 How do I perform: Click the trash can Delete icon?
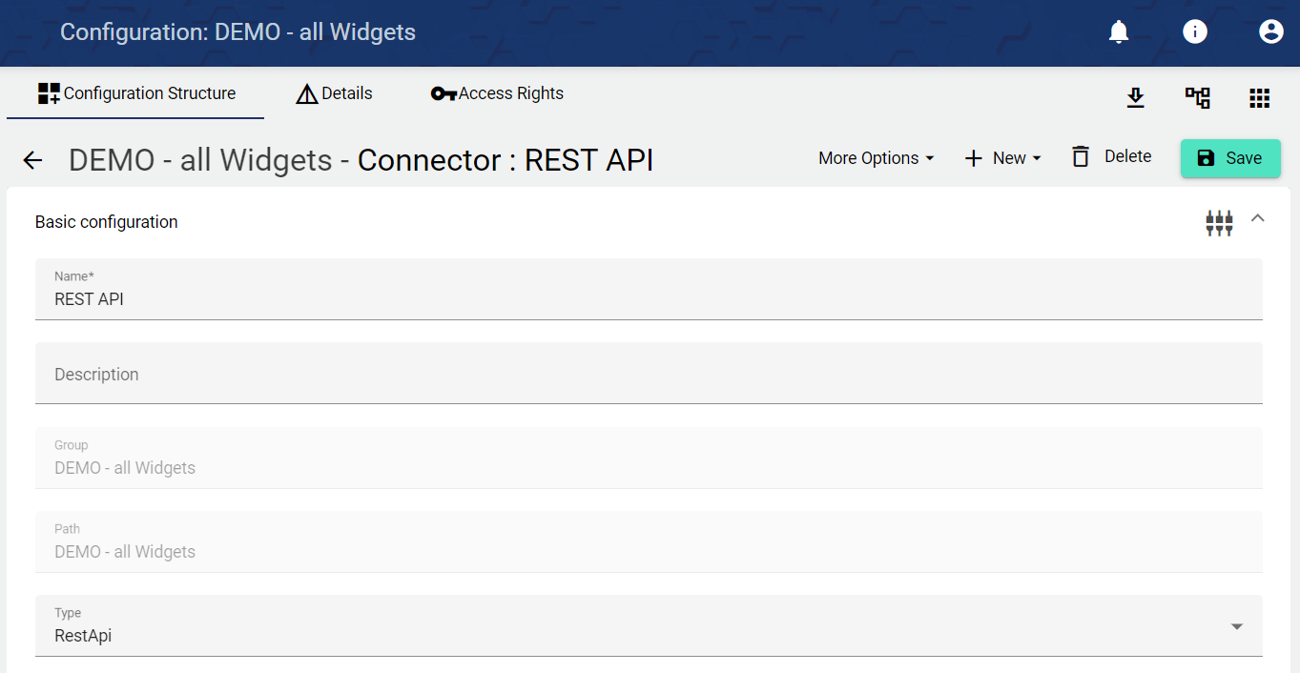[x=1081, y=157]
